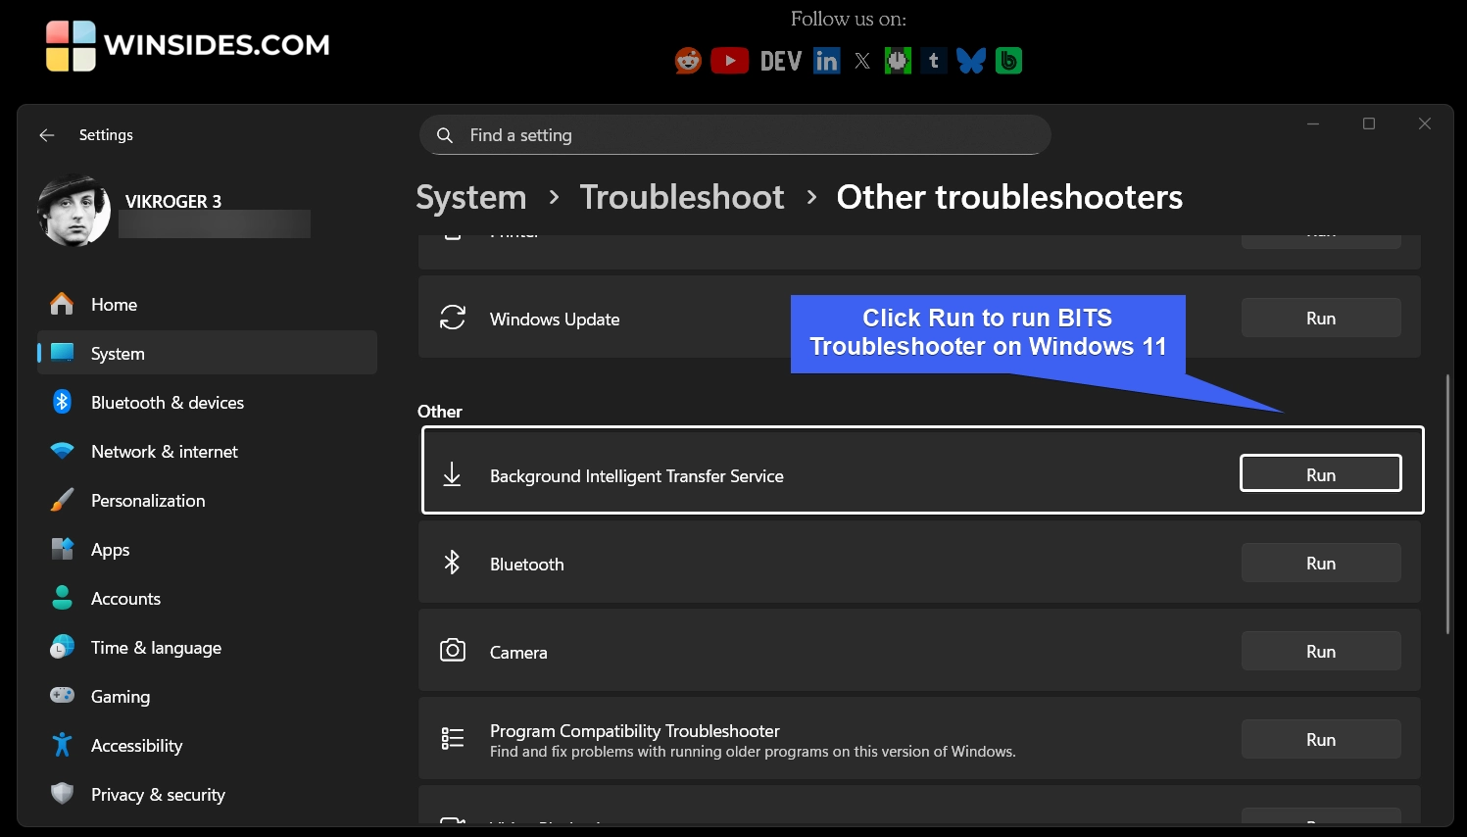Select Accessibility in the sidebar
Screen dimensions: 1467x837
[x=136, y=745]
